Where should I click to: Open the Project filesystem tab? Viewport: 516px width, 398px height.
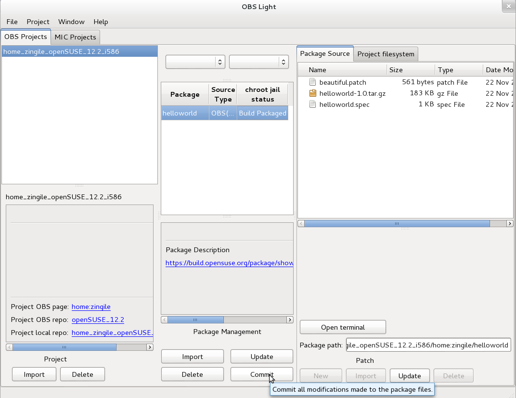(x=386, y=54)
